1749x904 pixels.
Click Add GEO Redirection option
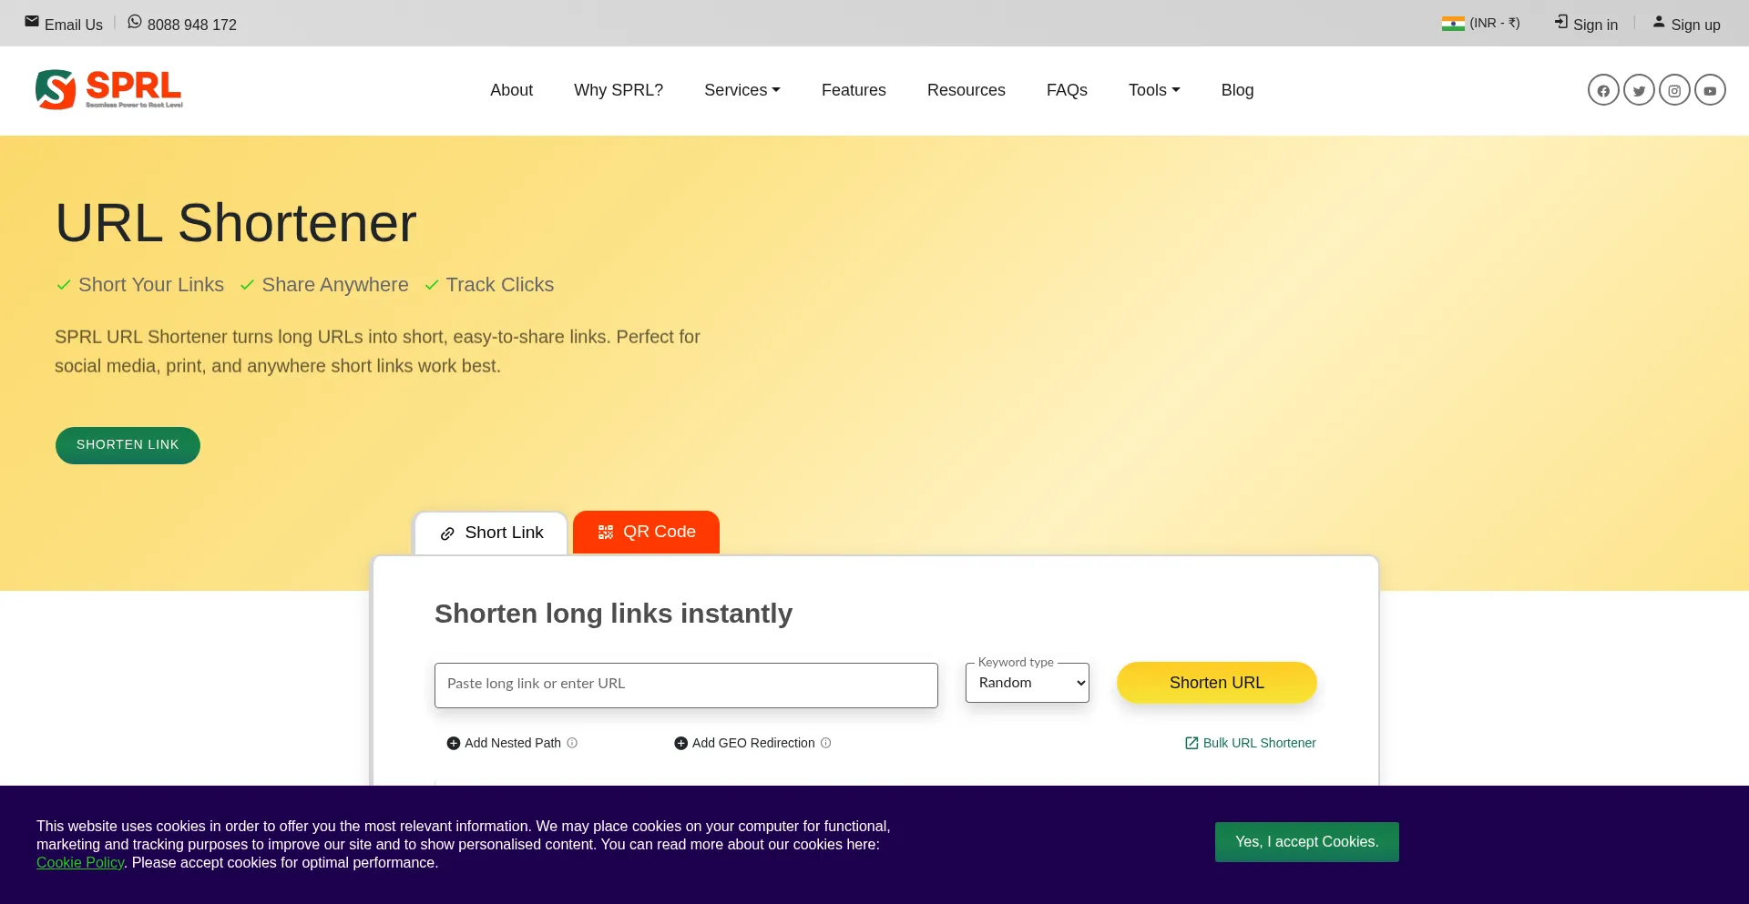[x=753, y=743]
